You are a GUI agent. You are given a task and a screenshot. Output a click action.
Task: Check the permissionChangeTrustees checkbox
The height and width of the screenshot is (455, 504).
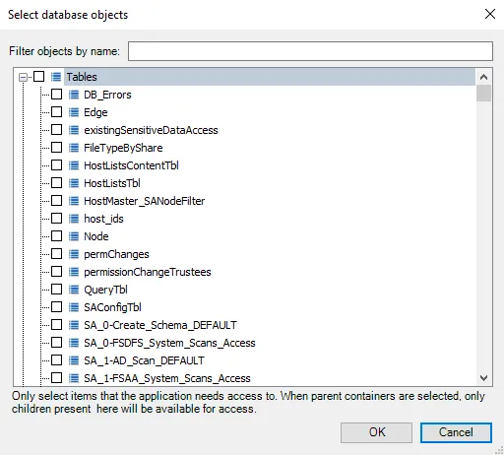coord(56,272)
